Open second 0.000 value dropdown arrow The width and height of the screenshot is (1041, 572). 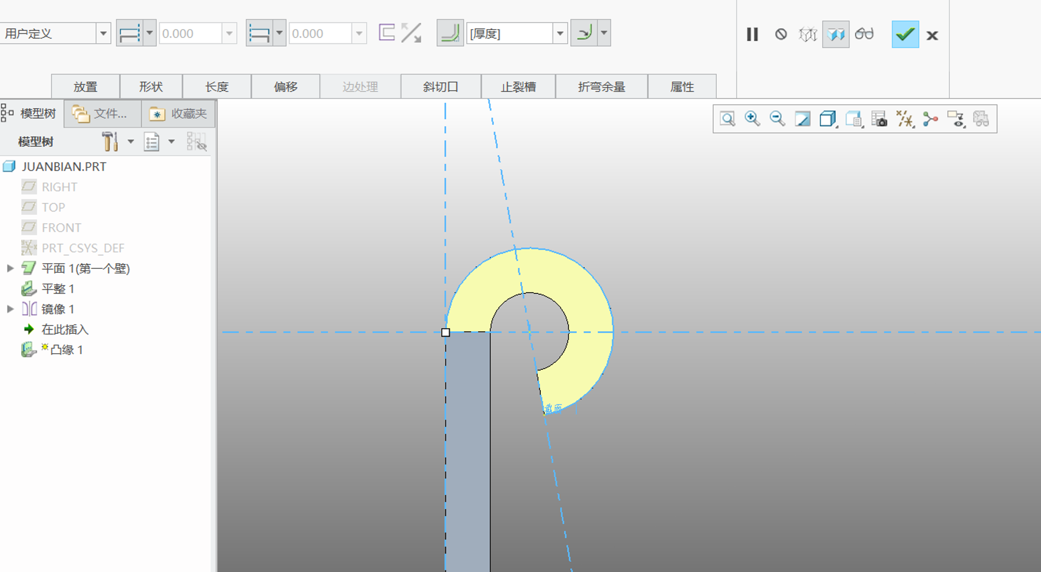point(359,33)
